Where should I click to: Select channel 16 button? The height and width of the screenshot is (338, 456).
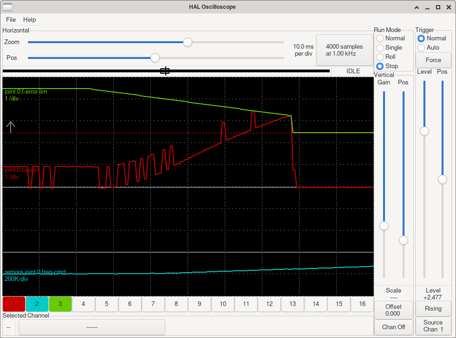362,304
